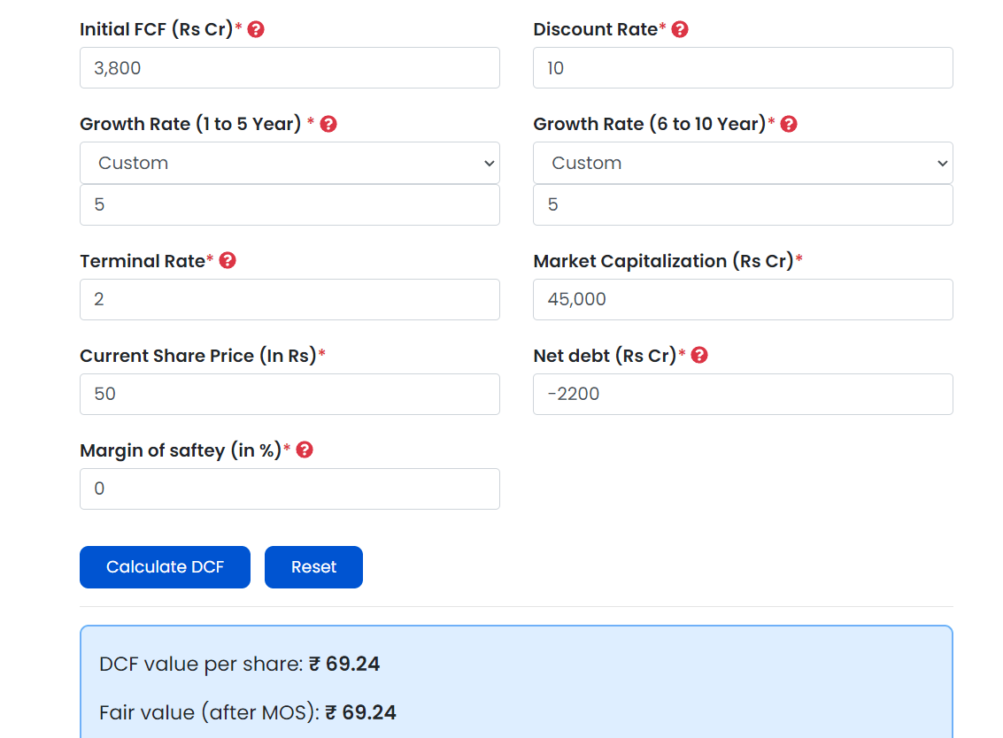Screen dimensions: 1003x738
Task: Click the Current Share Price field
Action: 289,395
